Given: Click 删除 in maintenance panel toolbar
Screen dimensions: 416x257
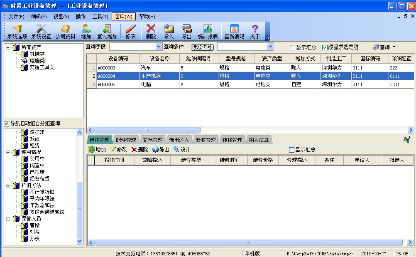Looking at the screenshot, I should point(139,150).
